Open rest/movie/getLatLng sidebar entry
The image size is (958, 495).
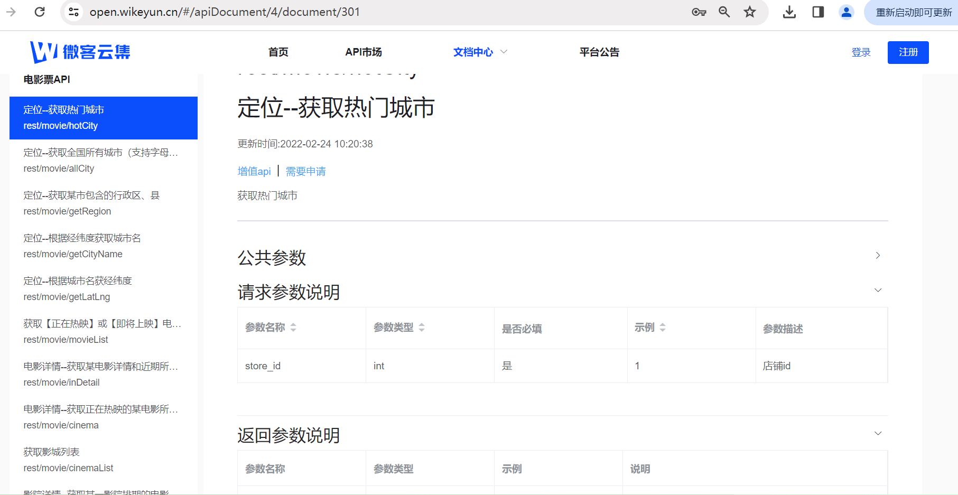click(x=104, y=289)
